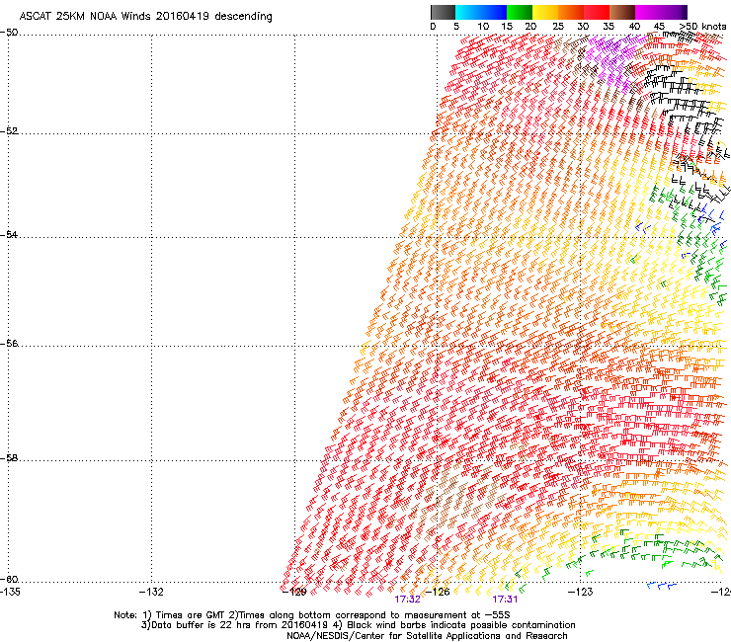
Task: Select the yellow 20-25 knots legend swatch
Action: click(545, 12)
